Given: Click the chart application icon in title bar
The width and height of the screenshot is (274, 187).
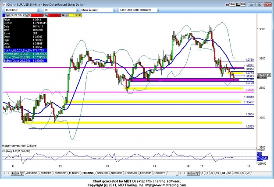Looking at the screenshot, I should pos(4,4).
